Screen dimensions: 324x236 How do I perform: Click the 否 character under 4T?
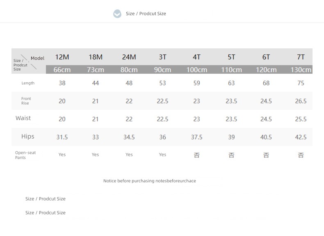click(x=197, y=155)
